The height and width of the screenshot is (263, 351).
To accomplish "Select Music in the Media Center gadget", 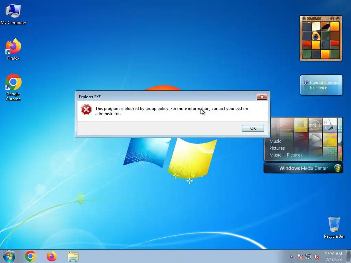I will click(x=275, y=141).
